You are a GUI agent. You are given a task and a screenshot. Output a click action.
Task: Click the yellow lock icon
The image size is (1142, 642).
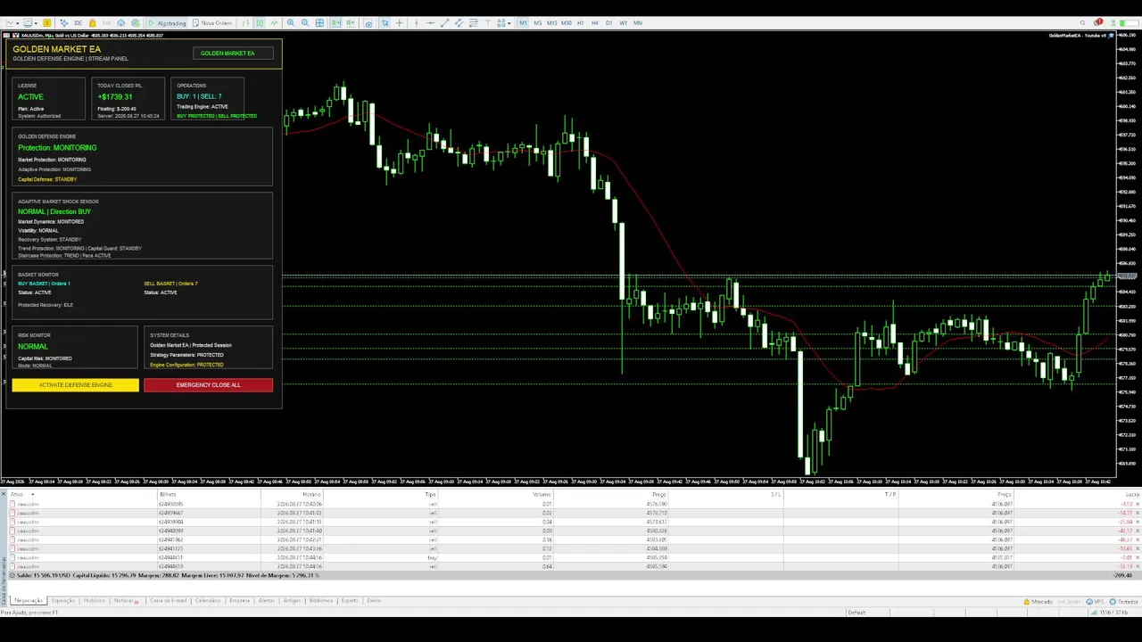(x=93, y=22)
